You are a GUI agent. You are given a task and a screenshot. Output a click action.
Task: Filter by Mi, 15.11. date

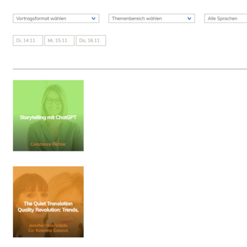[59, 40]
